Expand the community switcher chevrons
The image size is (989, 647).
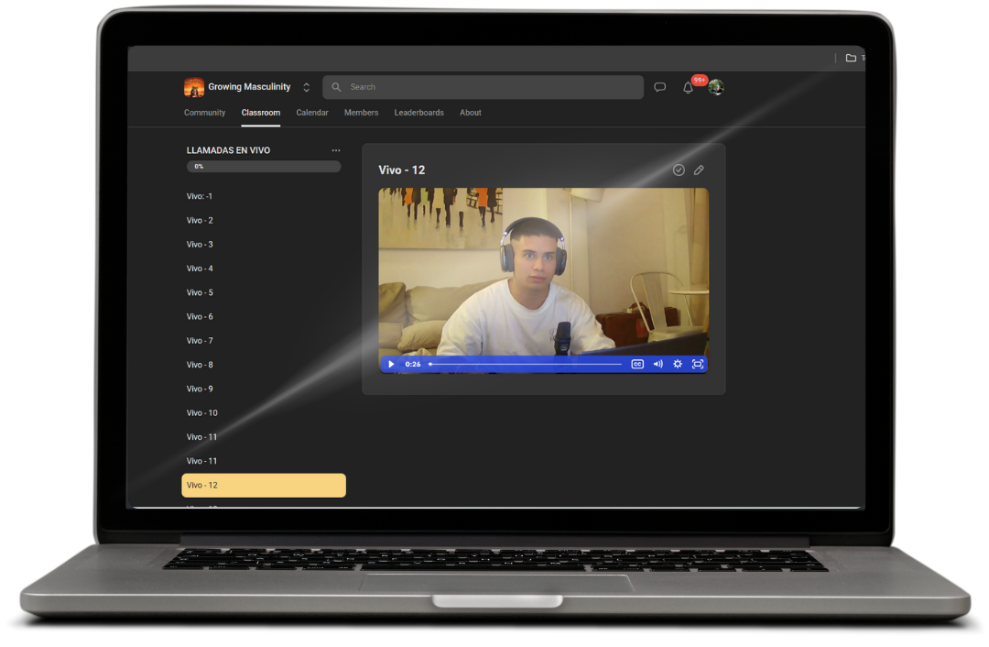306,87
